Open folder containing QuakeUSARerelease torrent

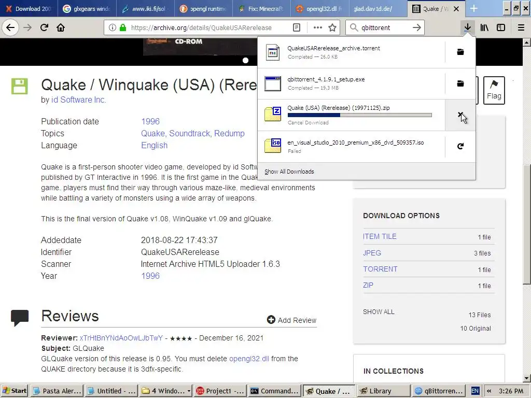tap(460, 52)
